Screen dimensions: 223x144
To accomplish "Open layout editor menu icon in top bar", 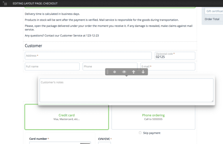I will 5,3.
